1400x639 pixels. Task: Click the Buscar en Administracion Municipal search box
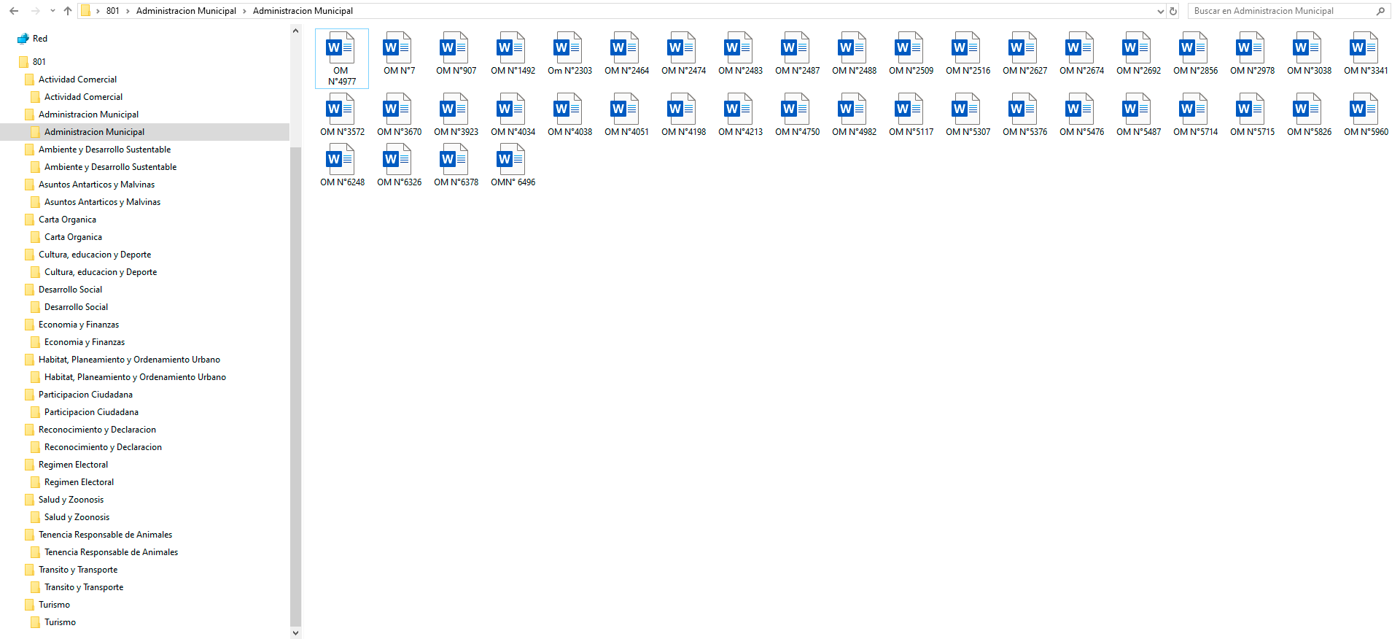[x=1283, y=11]
